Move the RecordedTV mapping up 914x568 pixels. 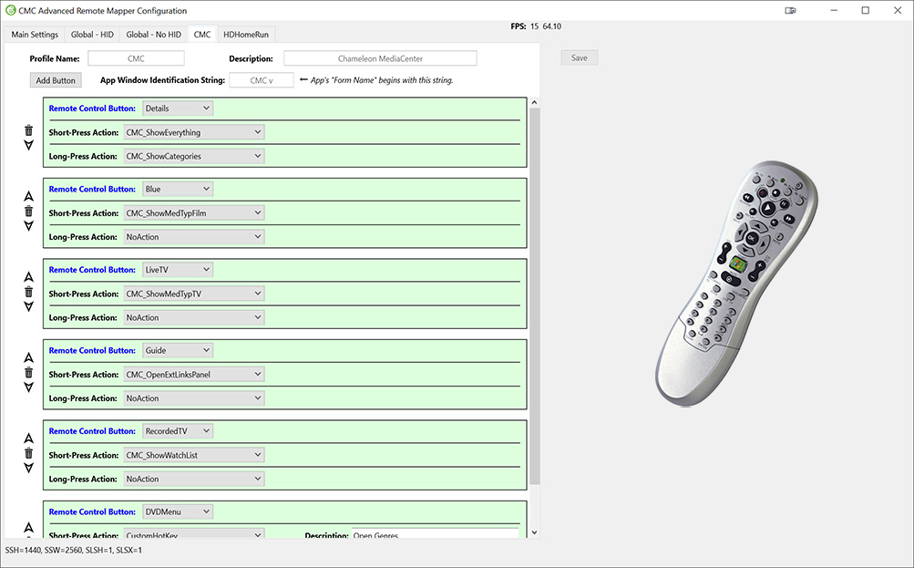coord(28,438)
